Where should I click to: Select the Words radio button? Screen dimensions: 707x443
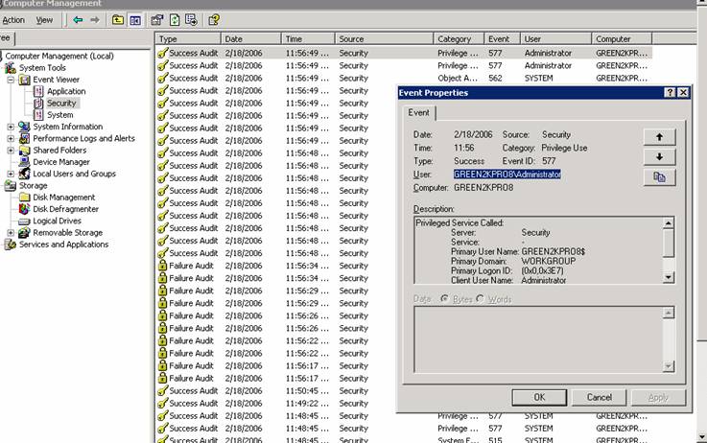[x=481, y=299]
